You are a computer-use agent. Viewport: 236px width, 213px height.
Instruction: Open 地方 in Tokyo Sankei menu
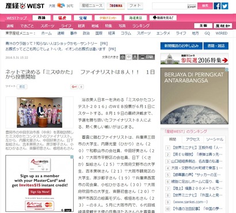(195, 33)
